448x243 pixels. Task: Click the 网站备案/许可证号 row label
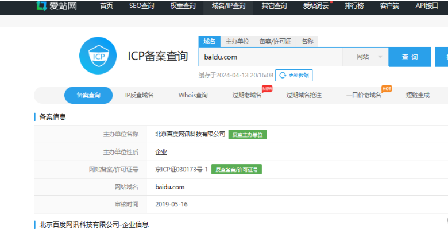point(113,170)
